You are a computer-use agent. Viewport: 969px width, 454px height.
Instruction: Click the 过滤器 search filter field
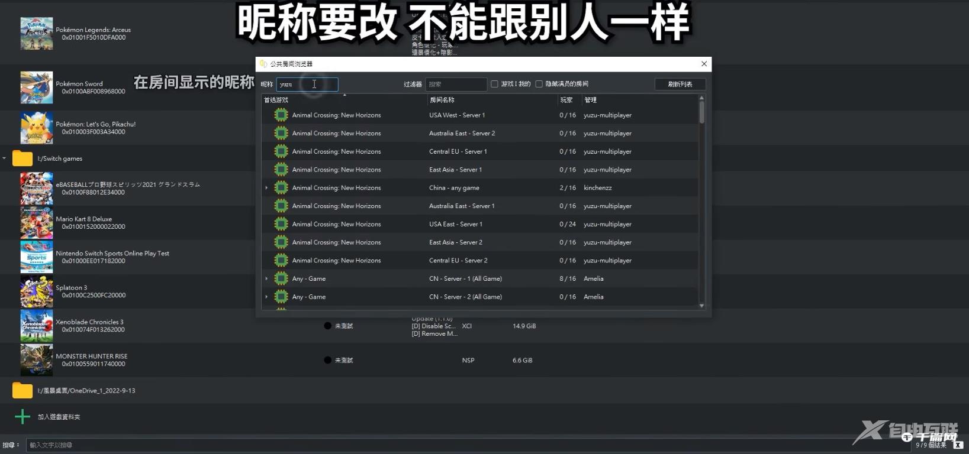(x=456, y=84)
